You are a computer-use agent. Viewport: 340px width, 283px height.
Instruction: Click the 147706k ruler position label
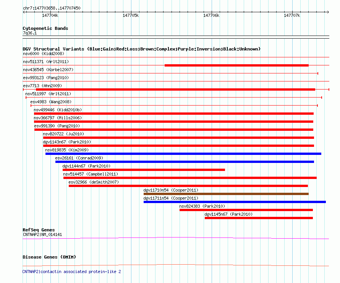click(x=211, y=15)
